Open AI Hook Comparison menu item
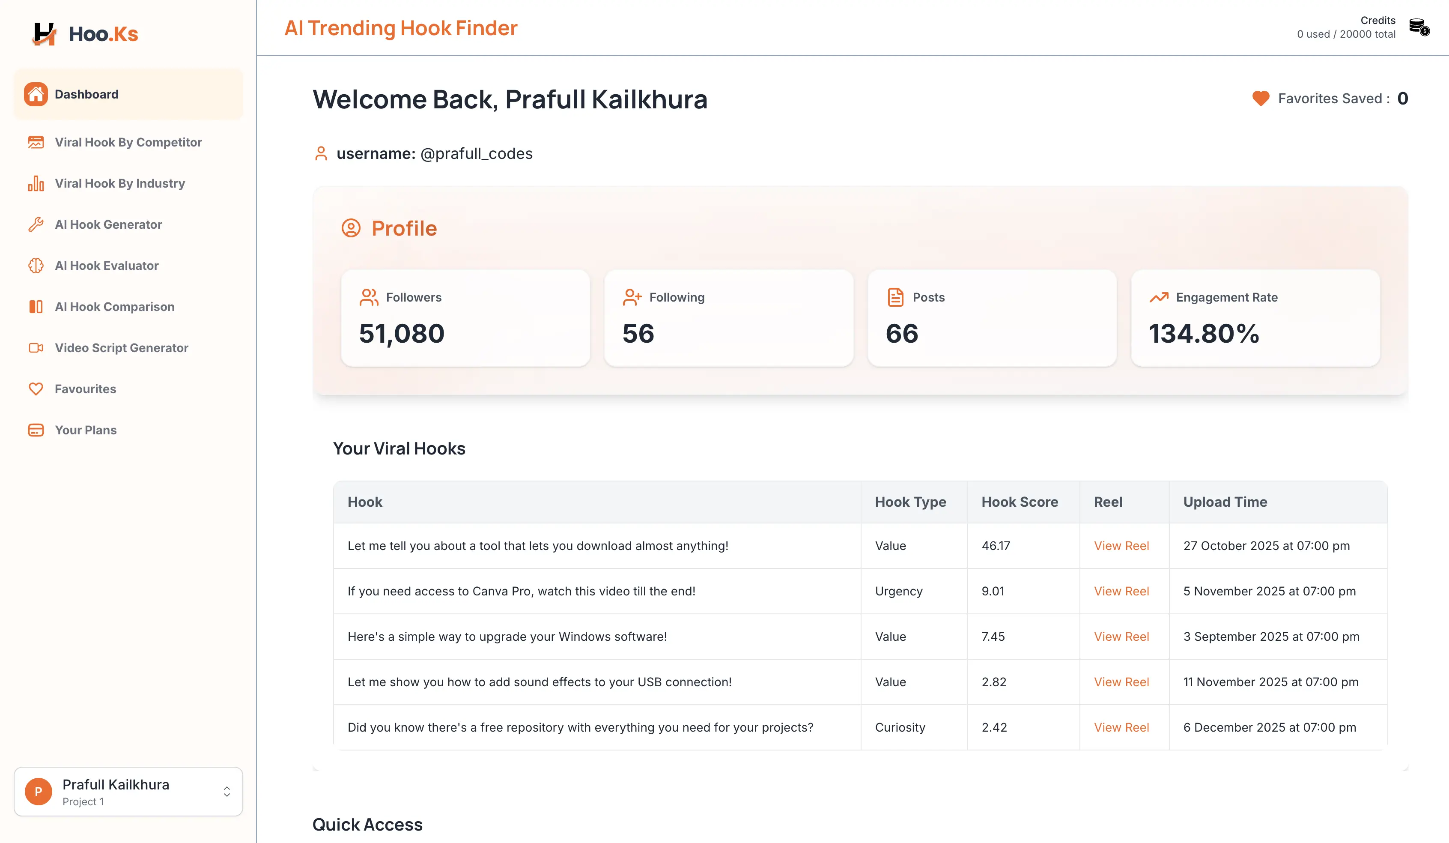 pos(114,307)
